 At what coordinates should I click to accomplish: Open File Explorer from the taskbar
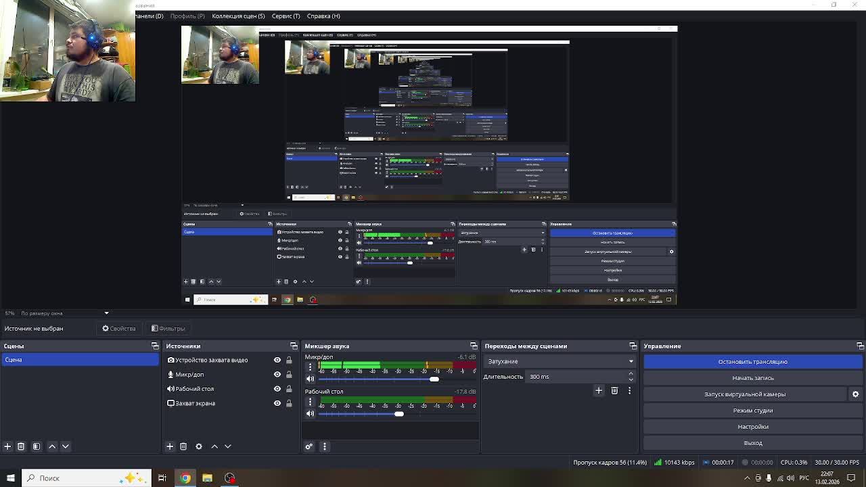pos(207,478)
